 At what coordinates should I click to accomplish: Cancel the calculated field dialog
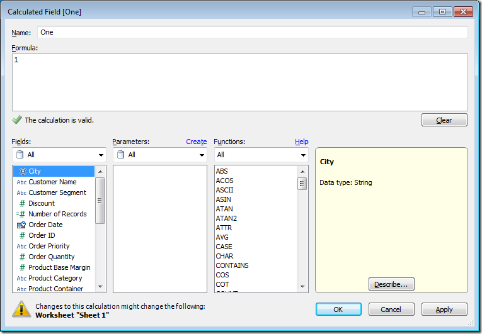point(391,309)
